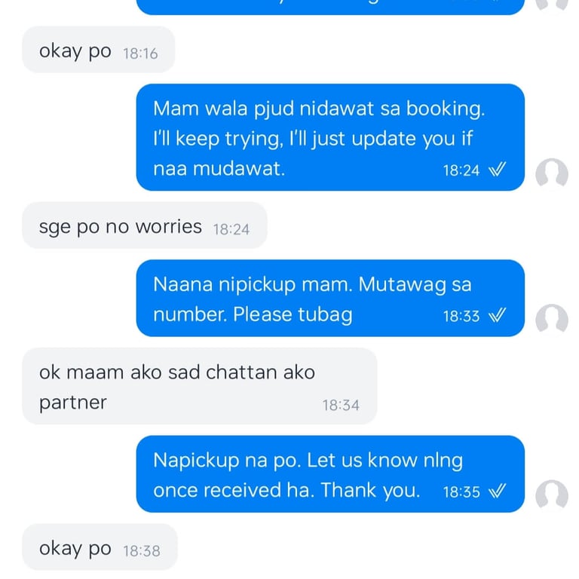Select 'ok maam ako sad chattan' bubble
This screenshot has height=579, width=579.
[199, 386]
